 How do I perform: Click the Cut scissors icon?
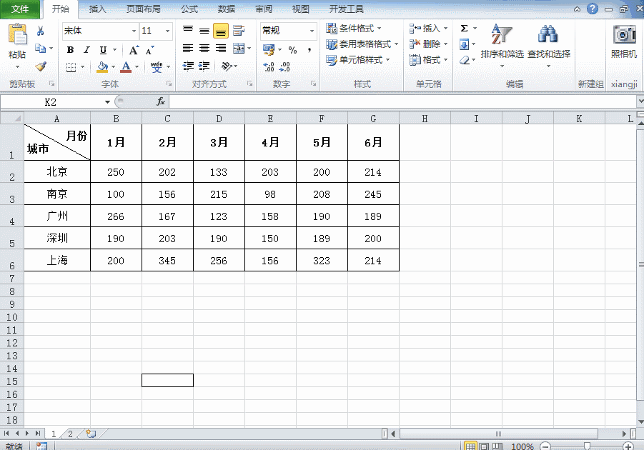(x=40, y=31)
